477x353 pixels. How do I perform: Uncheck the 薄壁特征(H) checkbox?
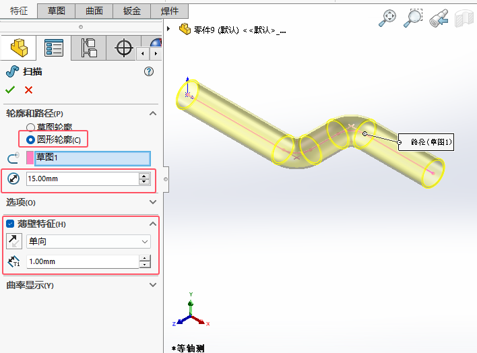pyautogui.click(x=10, y=224)
